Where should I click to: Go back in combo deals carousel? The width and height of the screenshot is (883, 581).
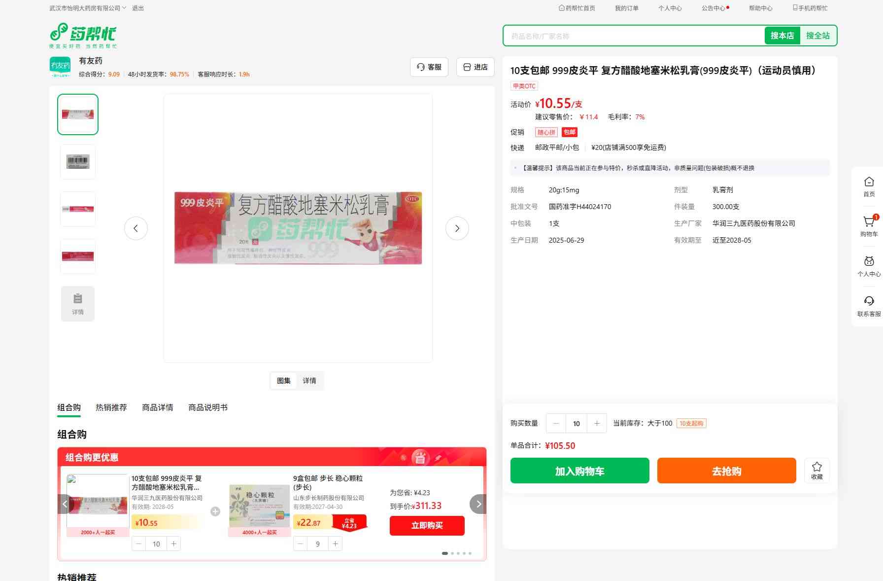pyautogui.click(x=65, y=504)
